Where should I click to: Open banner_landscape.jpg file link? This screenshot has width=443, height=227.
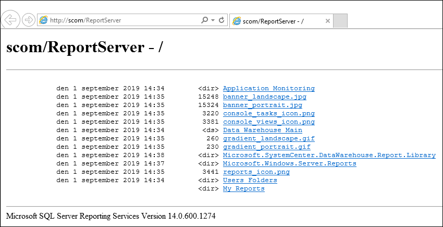264,97
